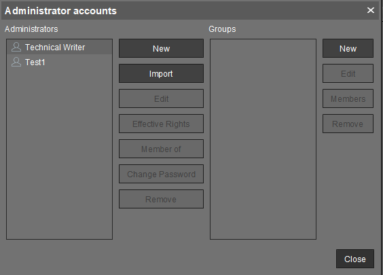Open the group Members button

click(x=348, y=98)
